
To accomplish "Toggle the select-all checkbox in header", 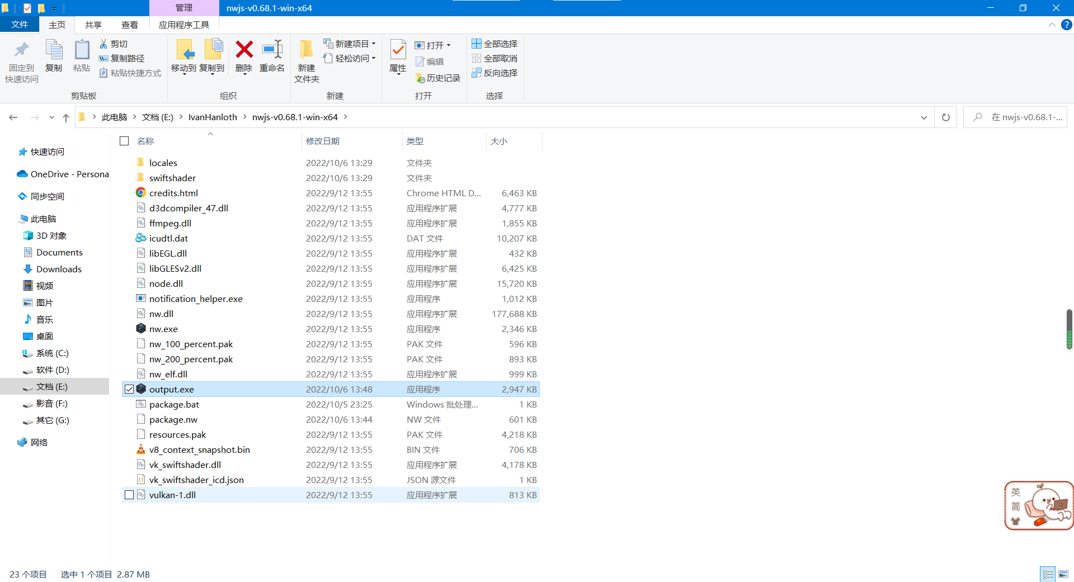I will click(x=124, y=141).
